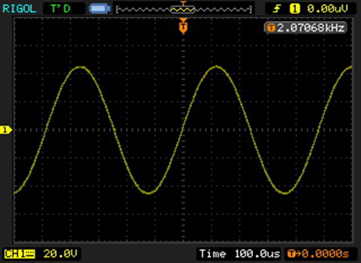Click the RIGOL logo in the corner
This screenshot has height=263, width=361.
click(16, 8)
